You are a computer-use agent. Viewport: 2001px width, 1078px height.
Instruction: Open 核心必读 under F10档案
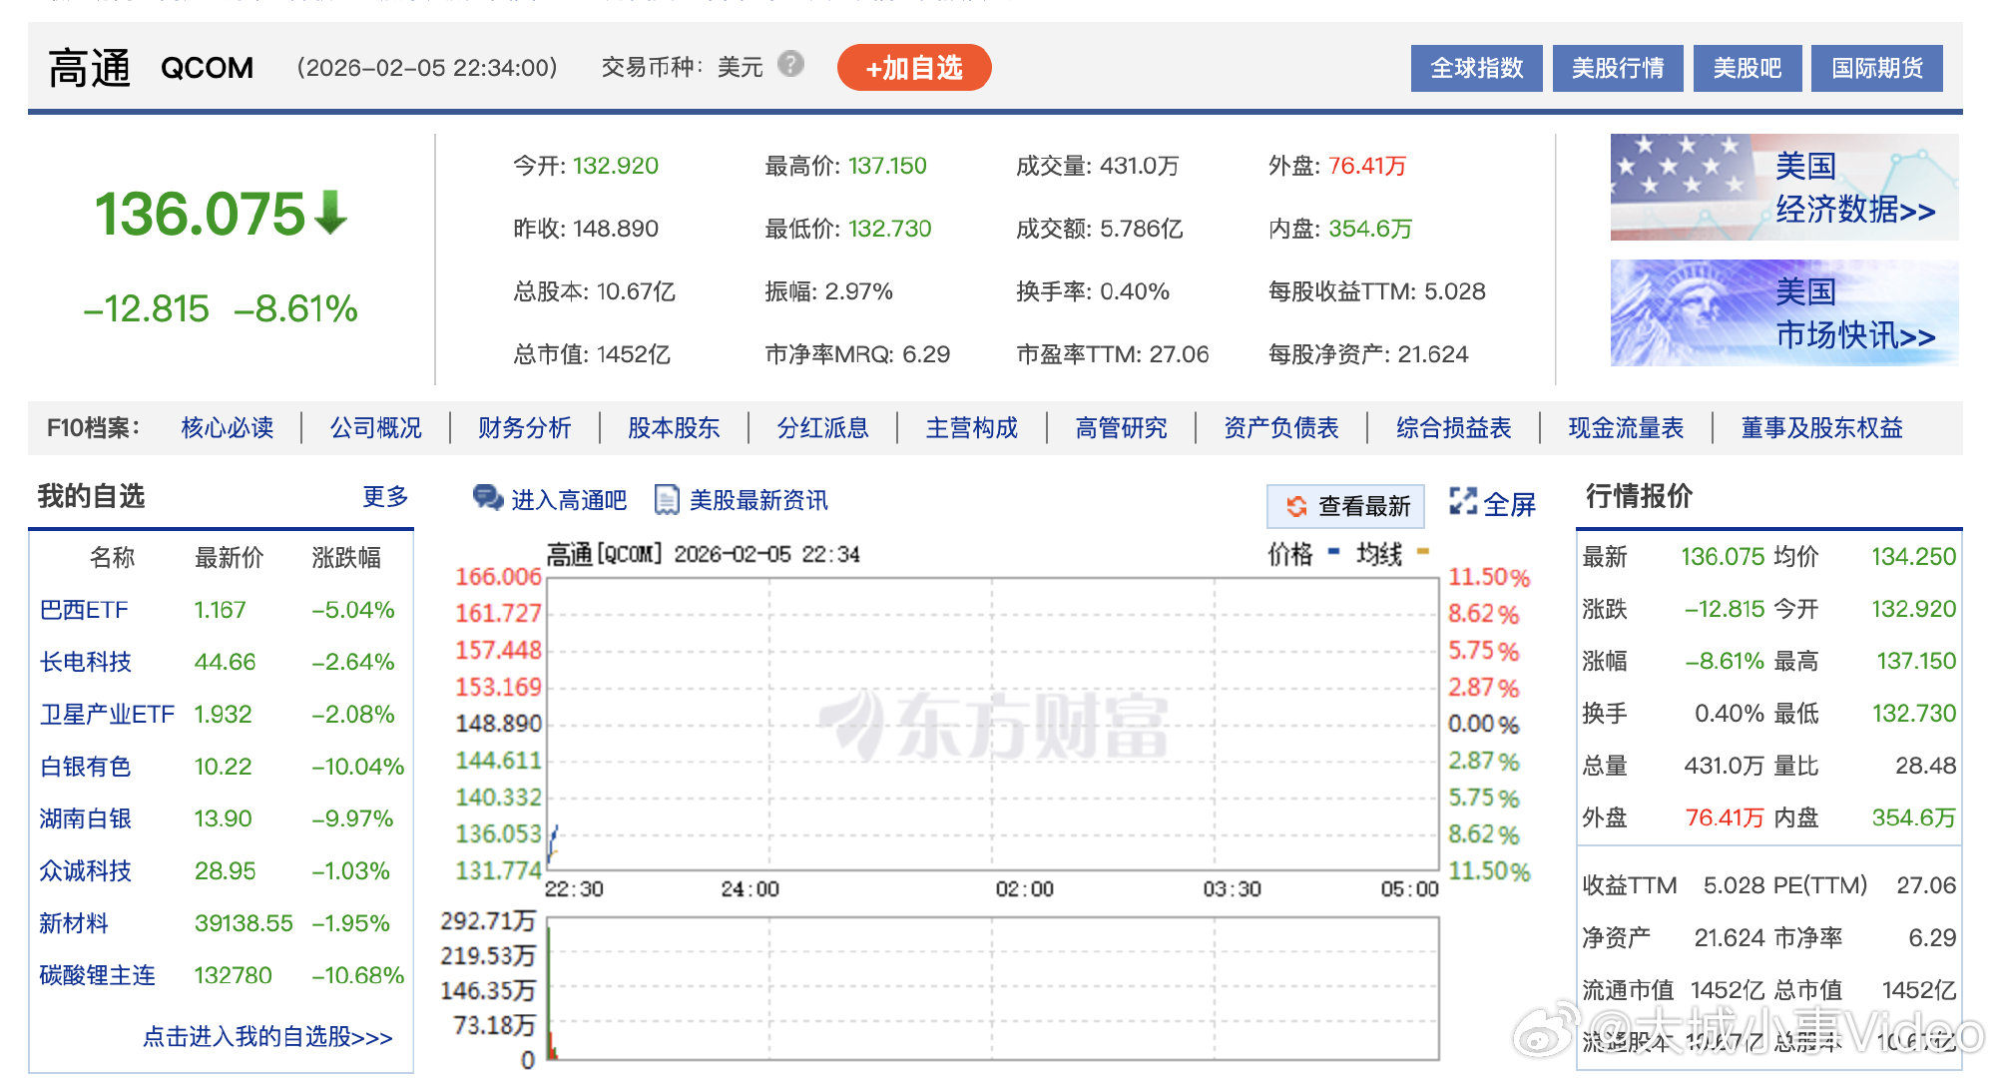227,427
